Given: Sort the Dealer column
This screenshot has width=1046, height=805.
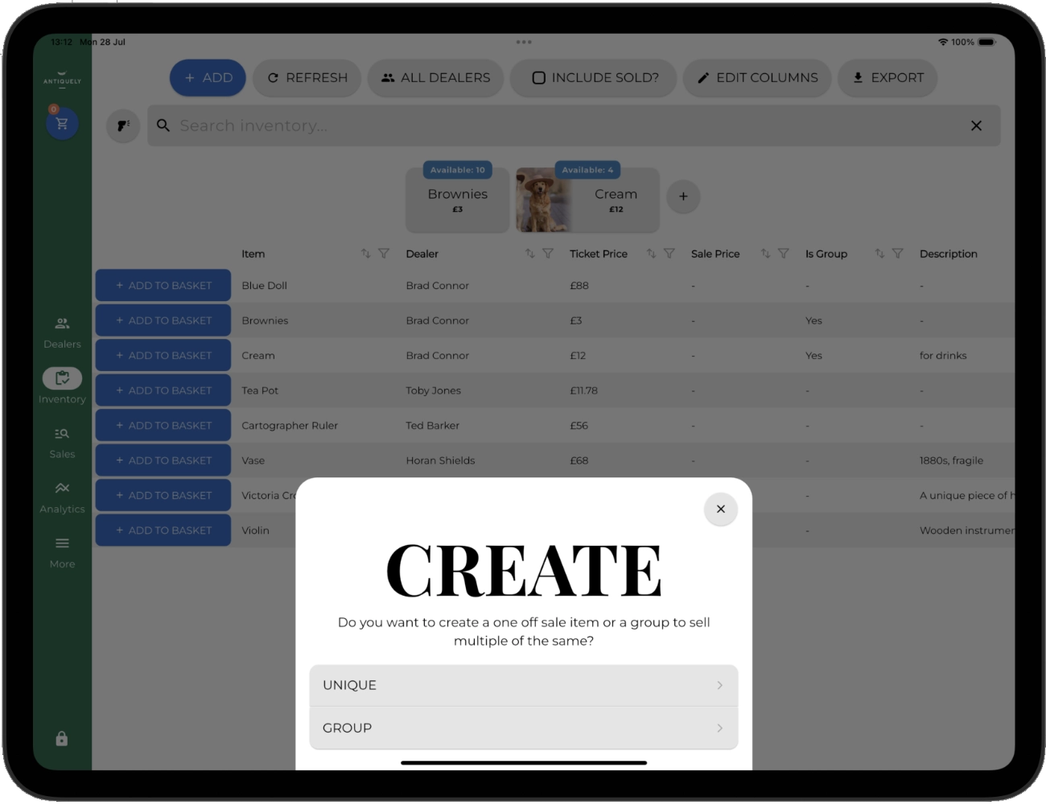Looking at the screenshot, I should [530, 254].
